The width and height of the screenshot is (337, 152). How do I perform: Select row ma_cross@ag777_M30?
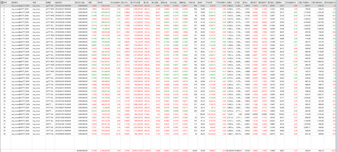(20, 6)
